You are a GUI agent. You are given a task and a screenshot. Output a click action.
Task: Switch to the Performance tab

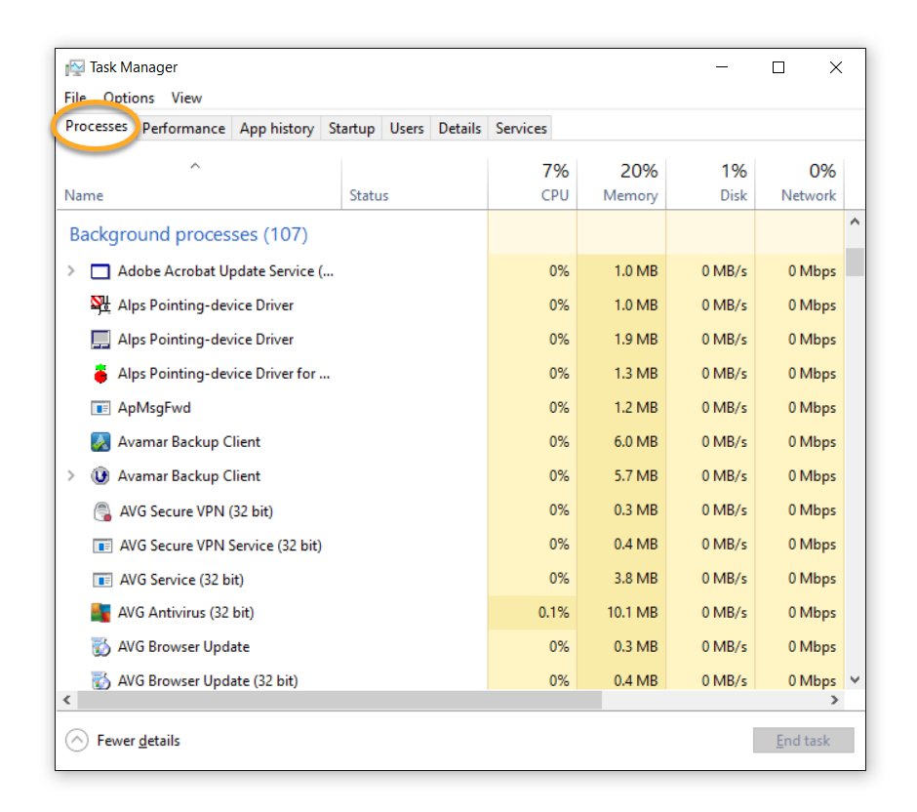click(x=183, y=128)
